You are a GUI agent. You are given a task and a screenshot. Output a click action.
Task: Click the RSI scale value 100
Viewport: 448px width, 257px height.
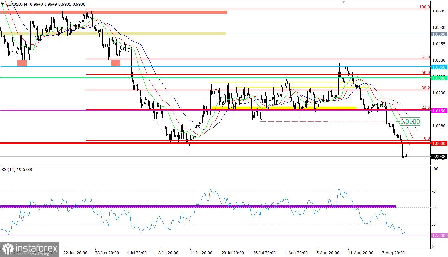click(x=435, y=169)
